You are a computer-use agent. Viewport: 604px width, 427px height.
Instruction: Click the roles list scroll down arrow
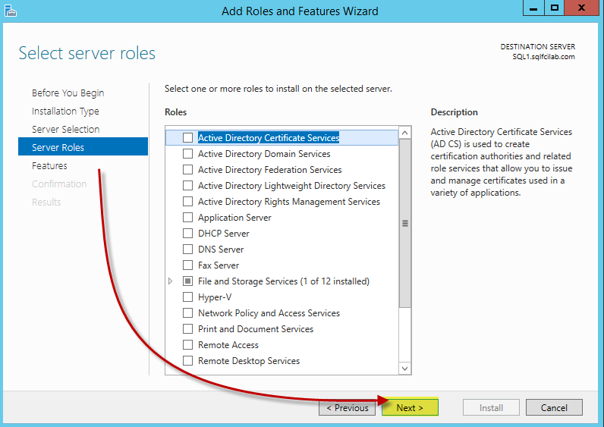pos(405,369)
